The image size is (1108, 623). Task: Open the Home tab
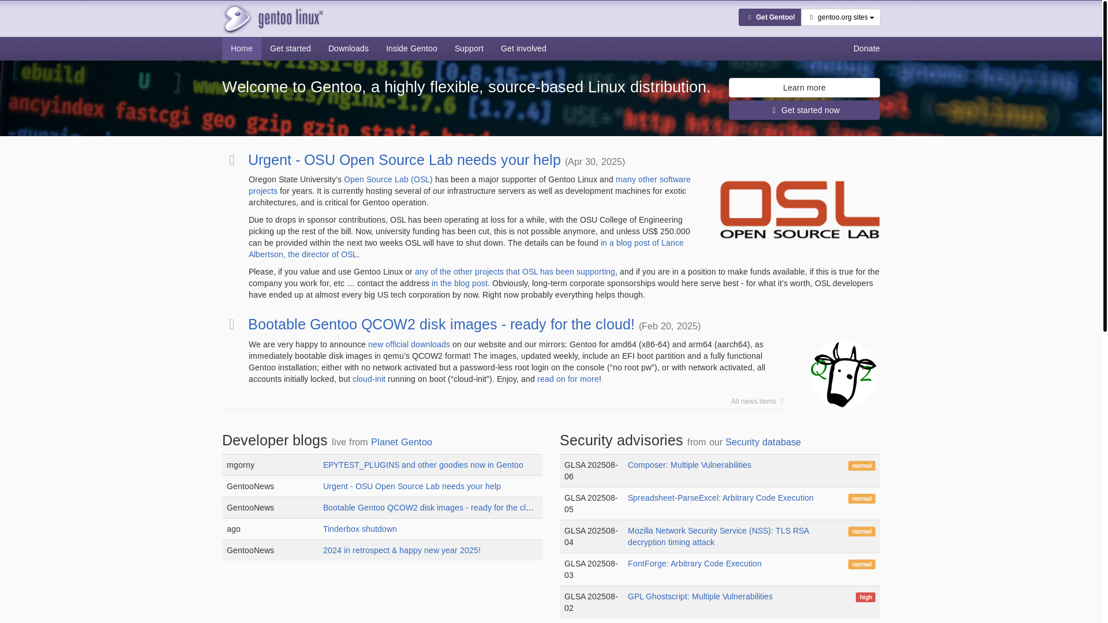click(x=241, y=48)
